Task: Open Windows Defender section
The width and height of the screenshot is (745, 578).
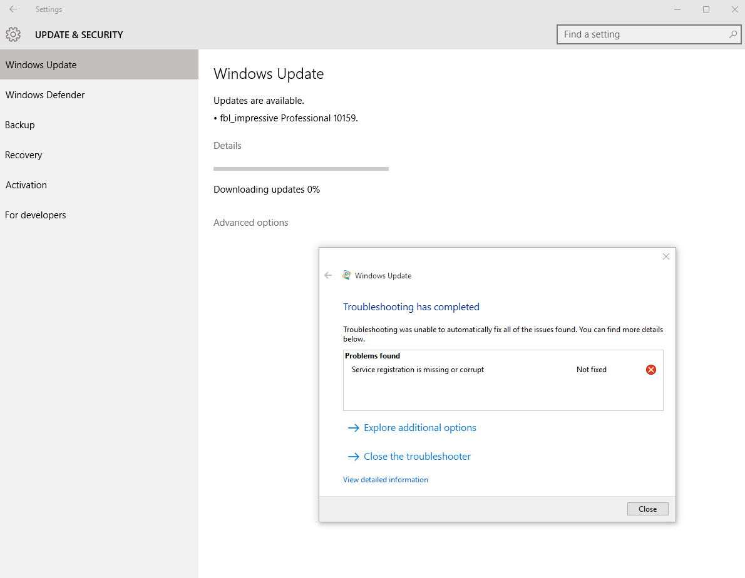Action: click(99, 95)
